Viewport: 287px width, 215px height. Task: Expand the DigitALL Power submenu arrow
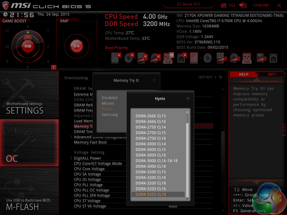click(x=71, y=158)
